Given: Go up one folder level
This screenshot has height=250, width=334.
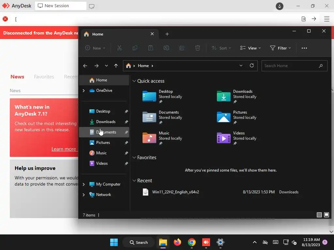Looking at the screenshot, I should tap(116, 66).
